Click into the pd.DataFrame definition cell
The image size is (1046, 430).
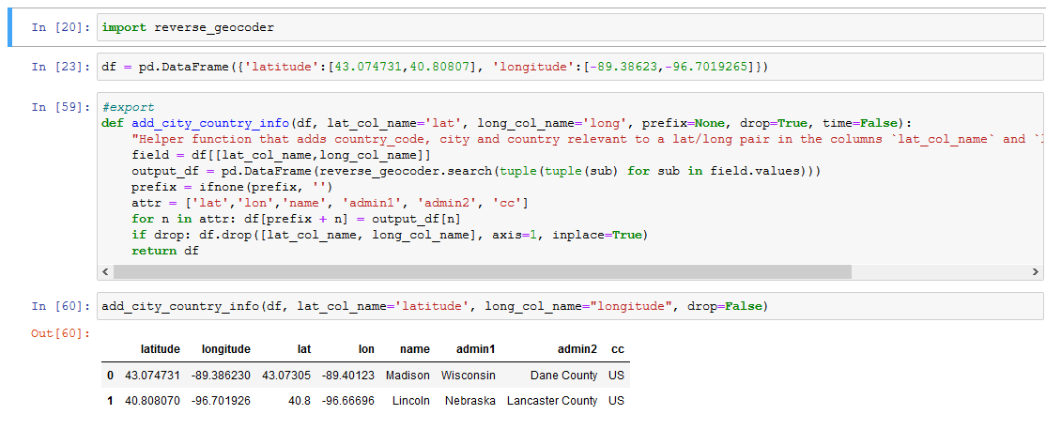pyautogui.click(x=563, y=67)
